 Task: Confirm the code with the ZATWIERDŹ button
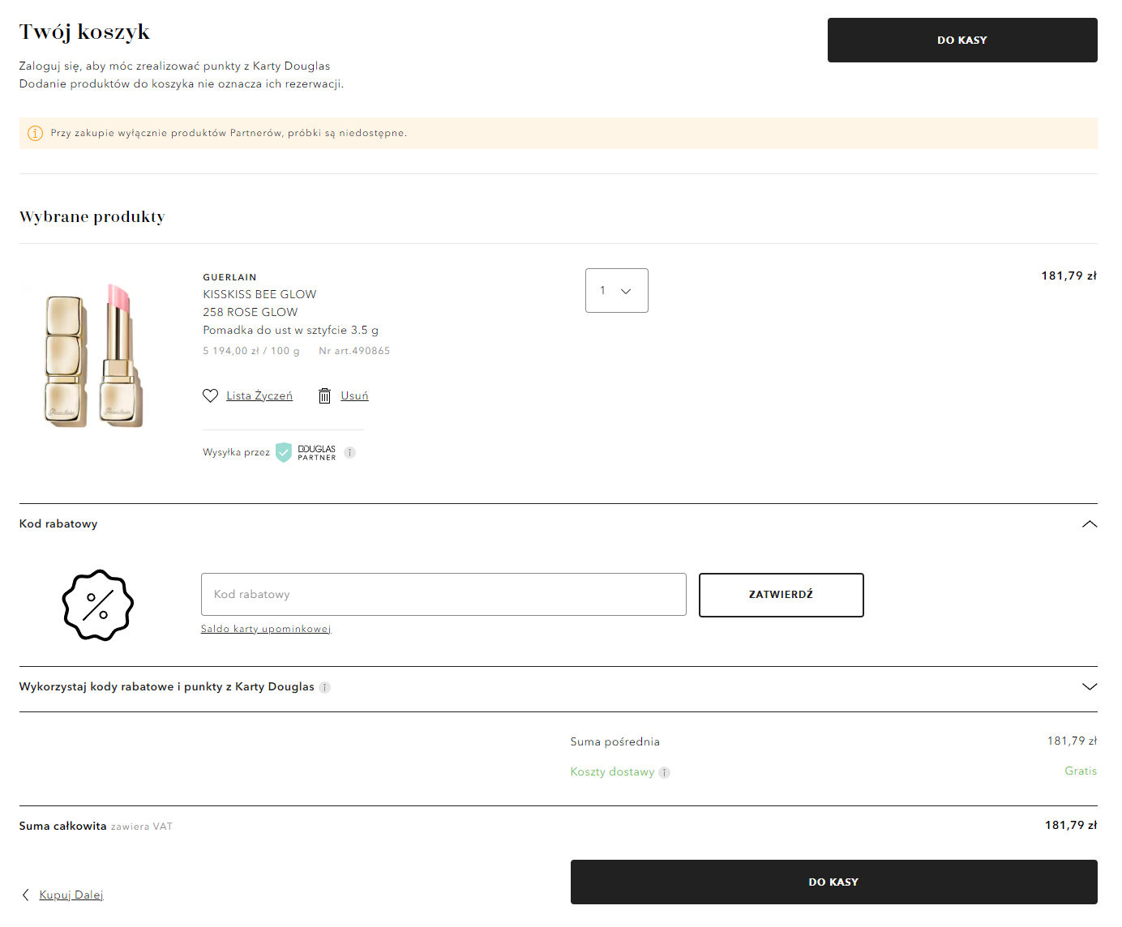coord(781,595)
